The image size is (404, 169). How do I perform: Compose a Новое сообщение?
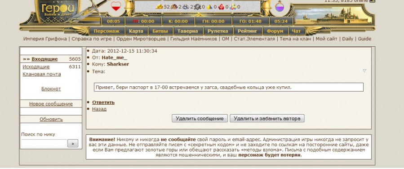point(51,104)
